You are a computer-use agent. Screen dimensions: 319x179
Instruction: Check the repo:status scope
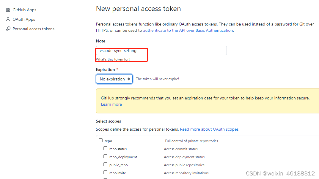106,148
